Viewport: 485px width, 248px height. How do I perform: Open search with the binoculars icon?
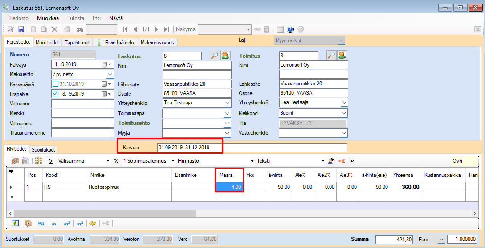click(80, 29)
